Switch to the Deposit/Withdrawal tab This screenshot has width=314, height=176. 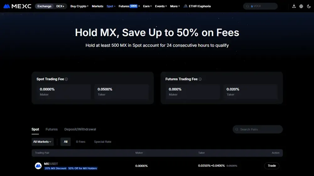coord(80,129)
